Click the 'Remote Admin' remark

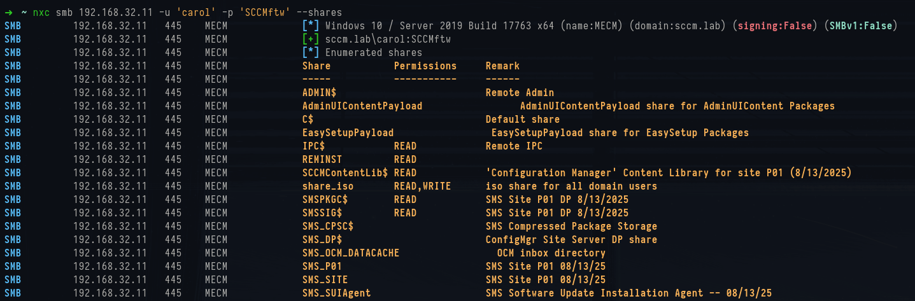coord(520,93)
